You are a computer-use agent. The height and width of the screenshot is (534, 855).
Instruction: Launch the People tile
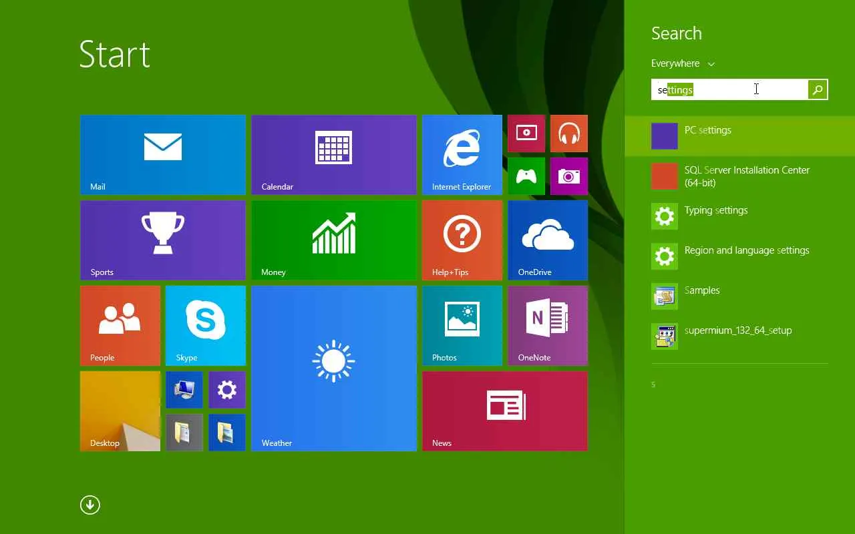coord(120,326)
